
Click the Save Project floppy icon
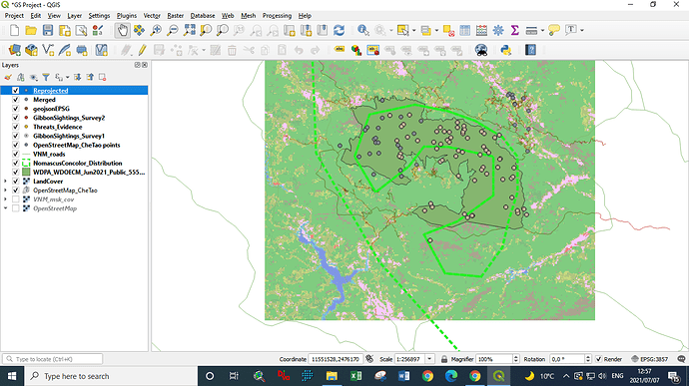pyautogui.click(x=48, y=30)
